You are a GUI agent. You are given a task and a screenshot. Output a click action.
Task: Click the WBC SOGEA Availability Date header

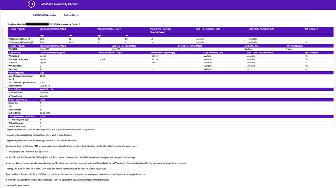pos(261,29)
